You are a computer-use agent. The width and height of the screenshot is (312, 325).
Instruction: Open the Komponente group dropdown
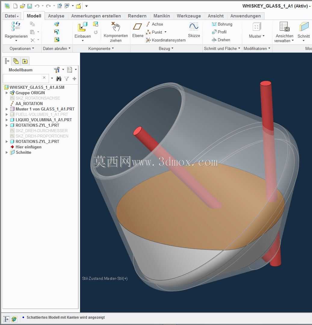(101, 48)
